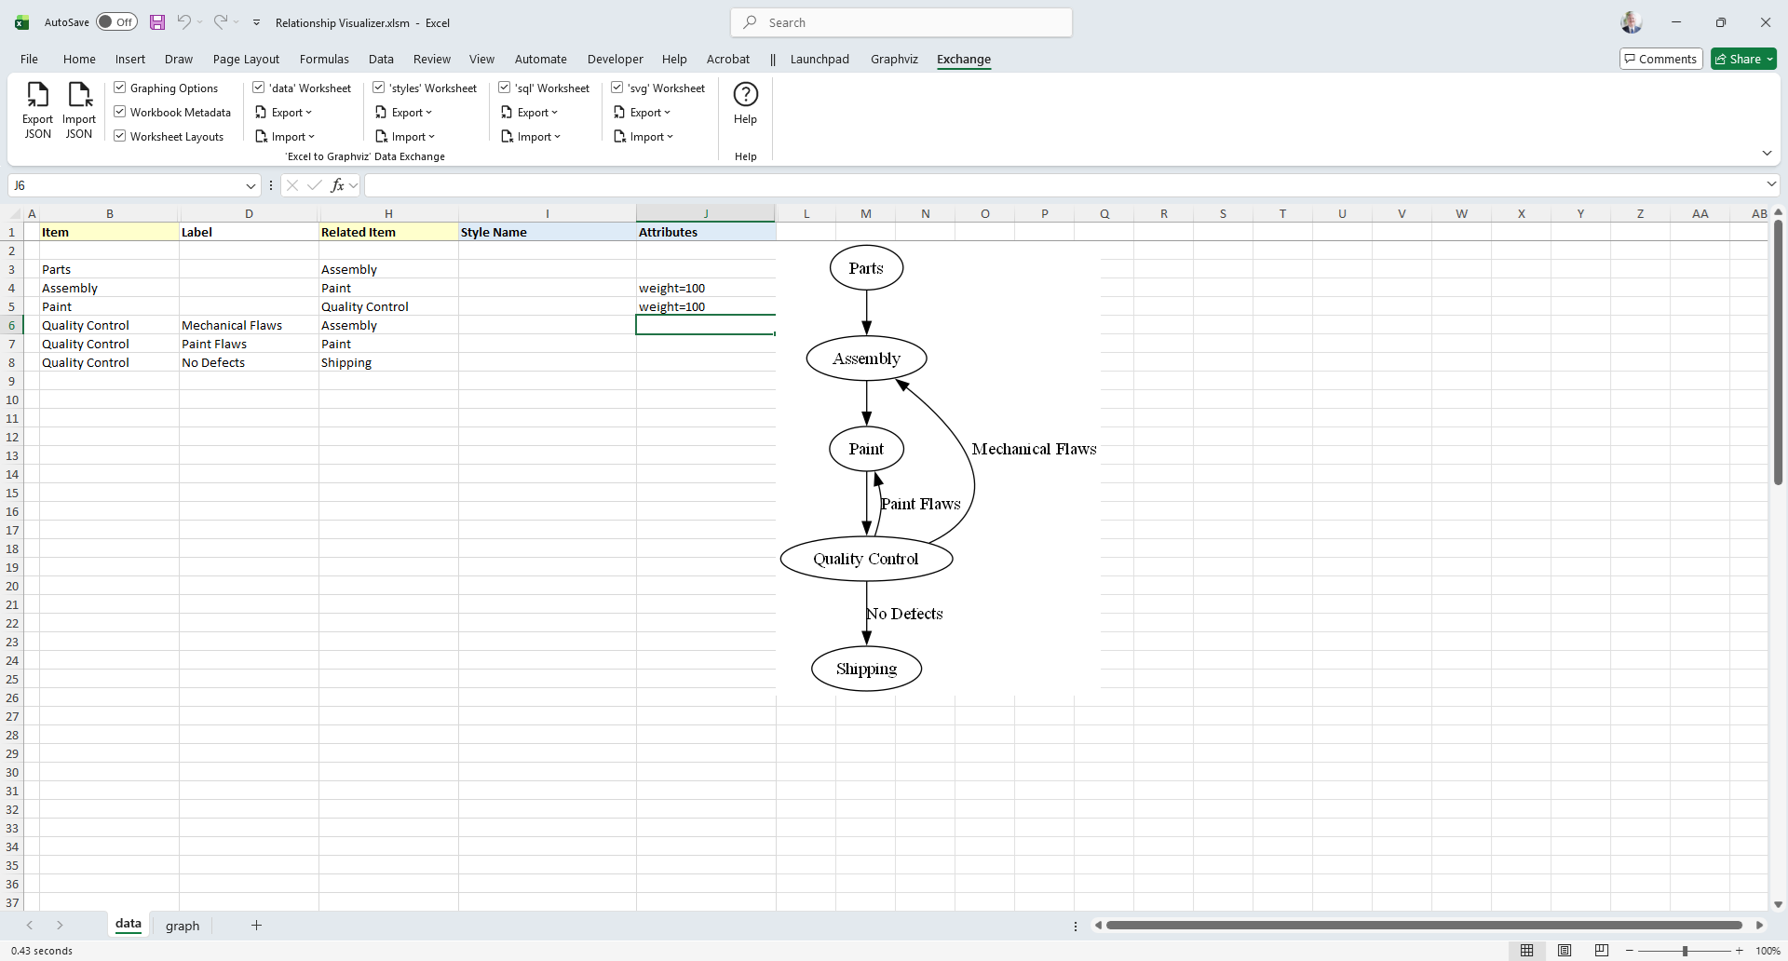
Task: Click the Insert Function fx icon
Action: pos(337,185)
